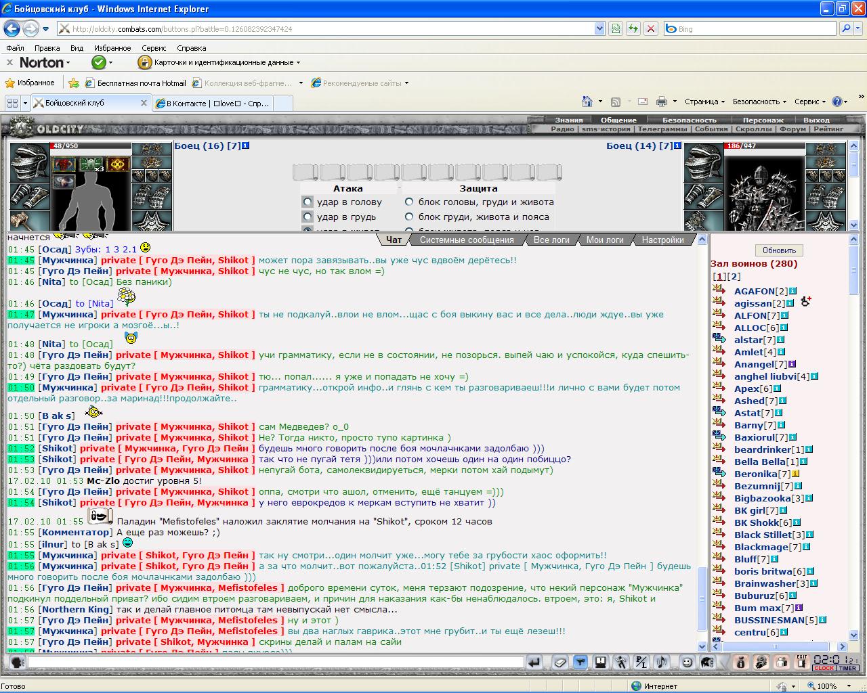Open the Безопасность toolbar dropdown

759,102
